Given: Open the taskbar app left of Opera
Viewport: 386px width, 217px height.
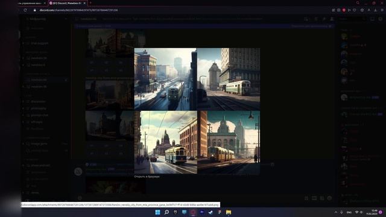Looking at the screenshot, I should tap(185, 212).
